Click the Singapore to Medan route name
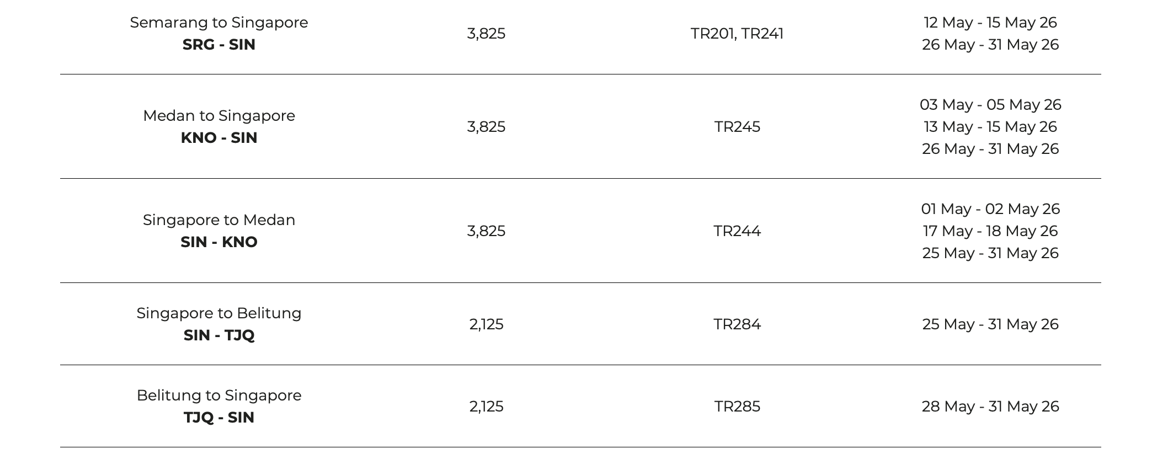 [219, 220]
